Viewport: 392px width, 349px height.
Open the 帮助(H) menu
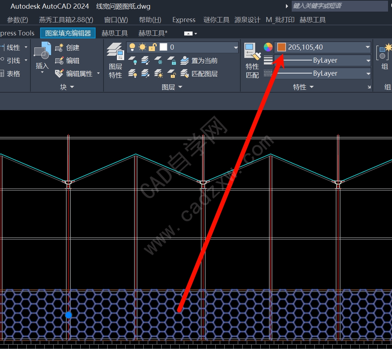point(150,20)
